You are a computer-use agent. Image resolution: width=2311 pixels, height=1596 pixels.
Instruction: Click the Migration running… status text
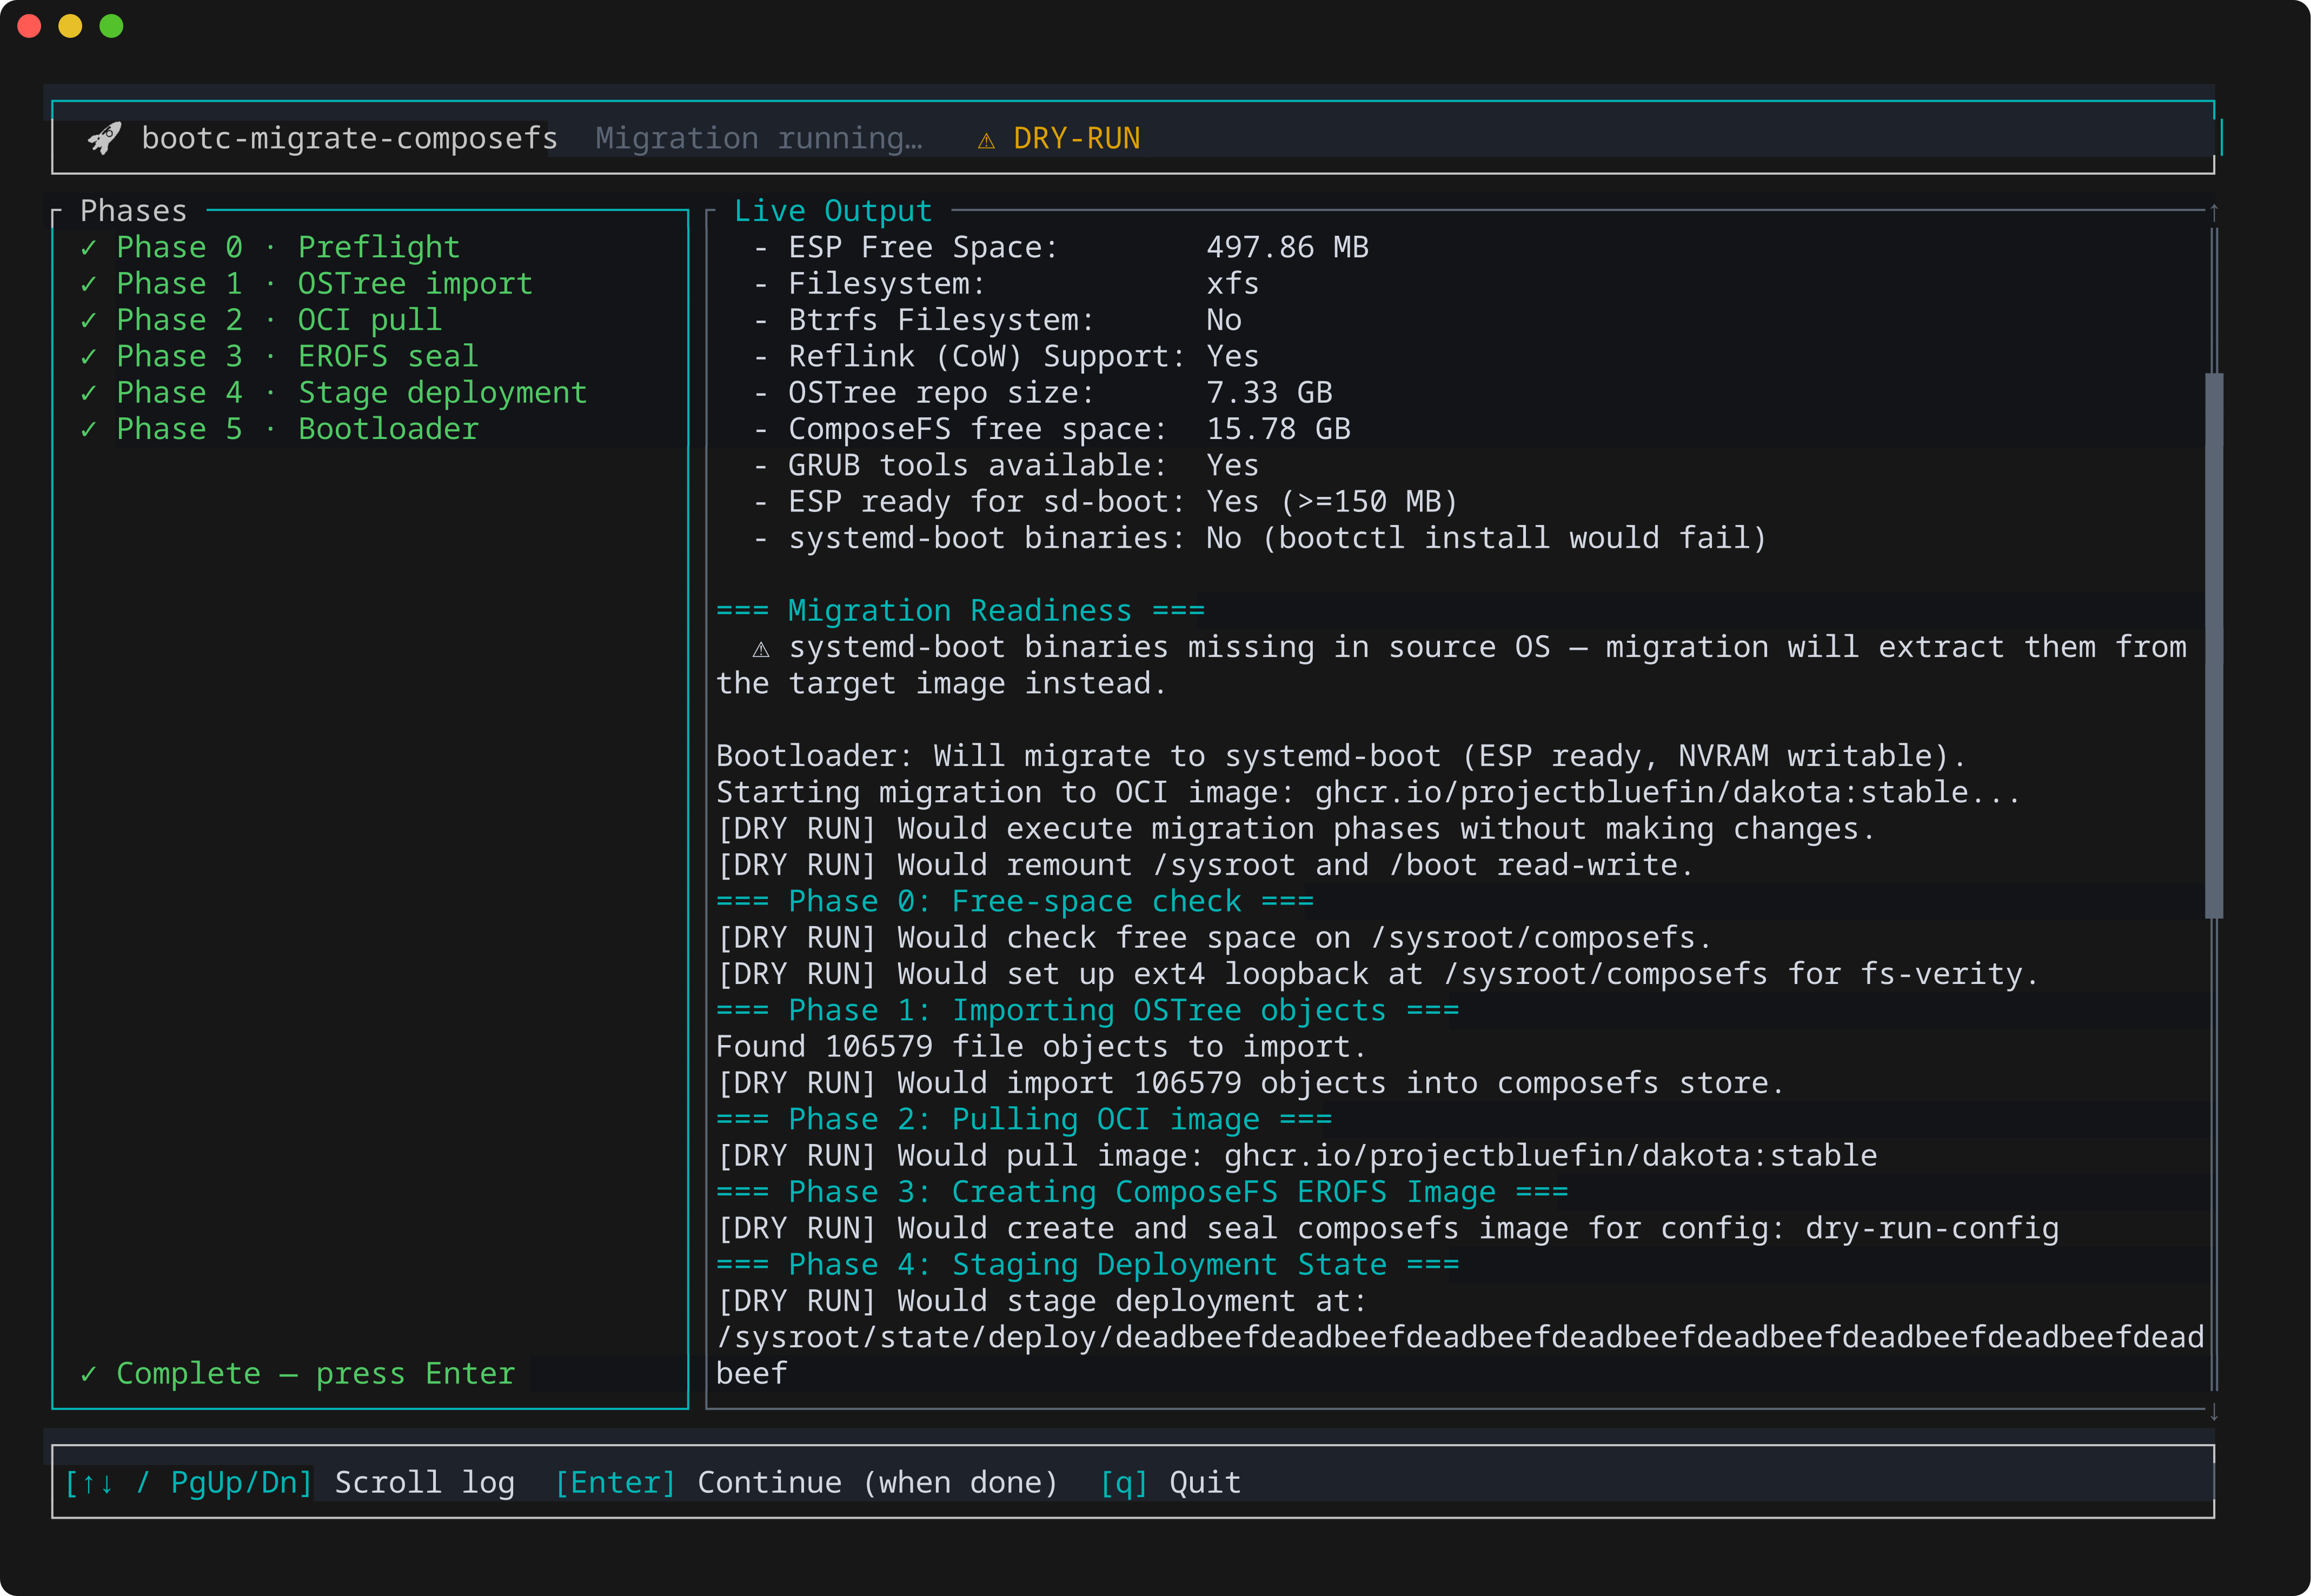(x=759, y=138)
